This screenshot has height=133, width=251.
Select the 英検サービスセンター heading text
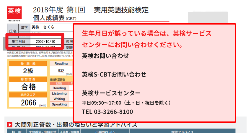tap(111, 93)
